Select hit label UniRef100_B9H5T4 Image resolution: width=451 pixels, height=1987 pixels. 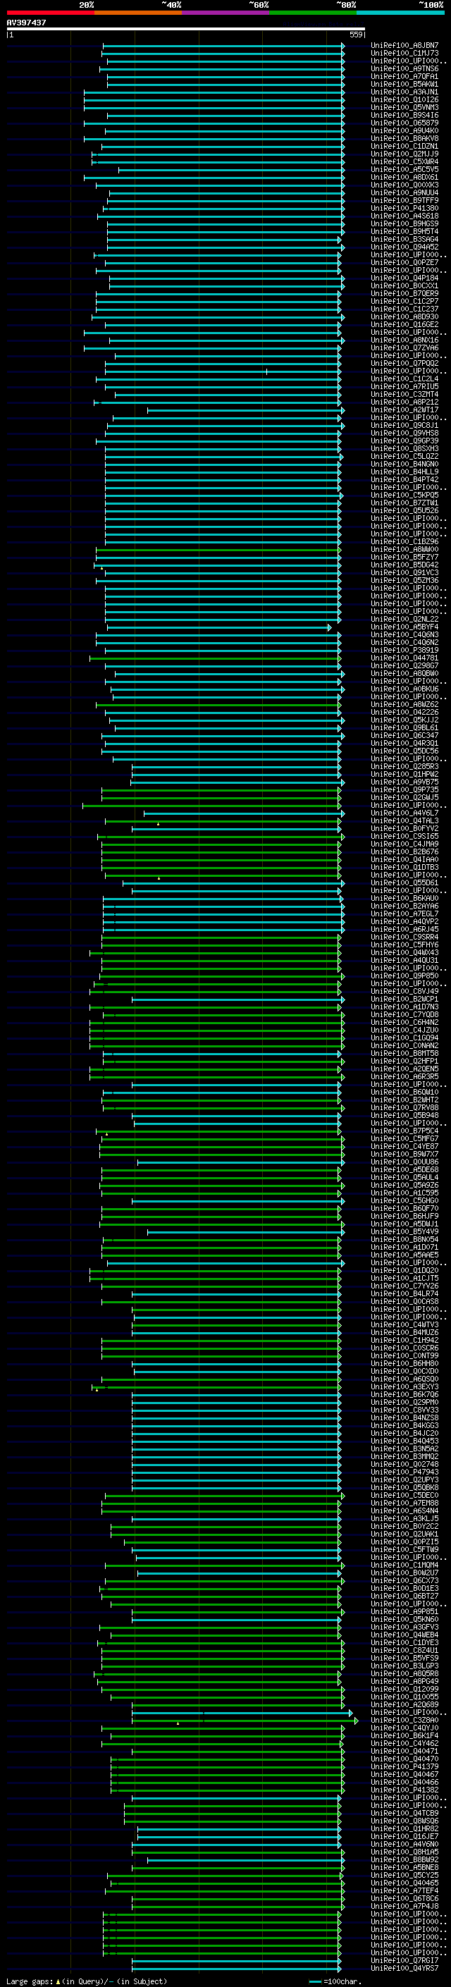(404, 231)
